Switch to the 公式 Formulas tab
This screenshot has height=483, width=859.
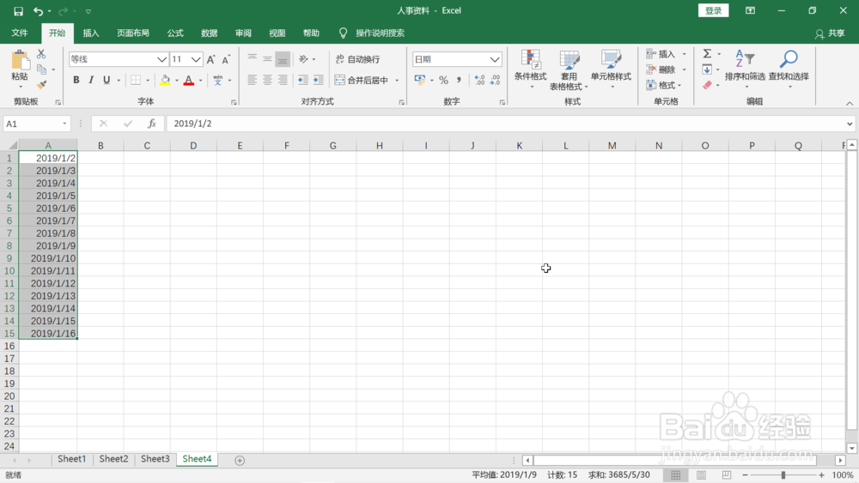click(x=175, y=33)
